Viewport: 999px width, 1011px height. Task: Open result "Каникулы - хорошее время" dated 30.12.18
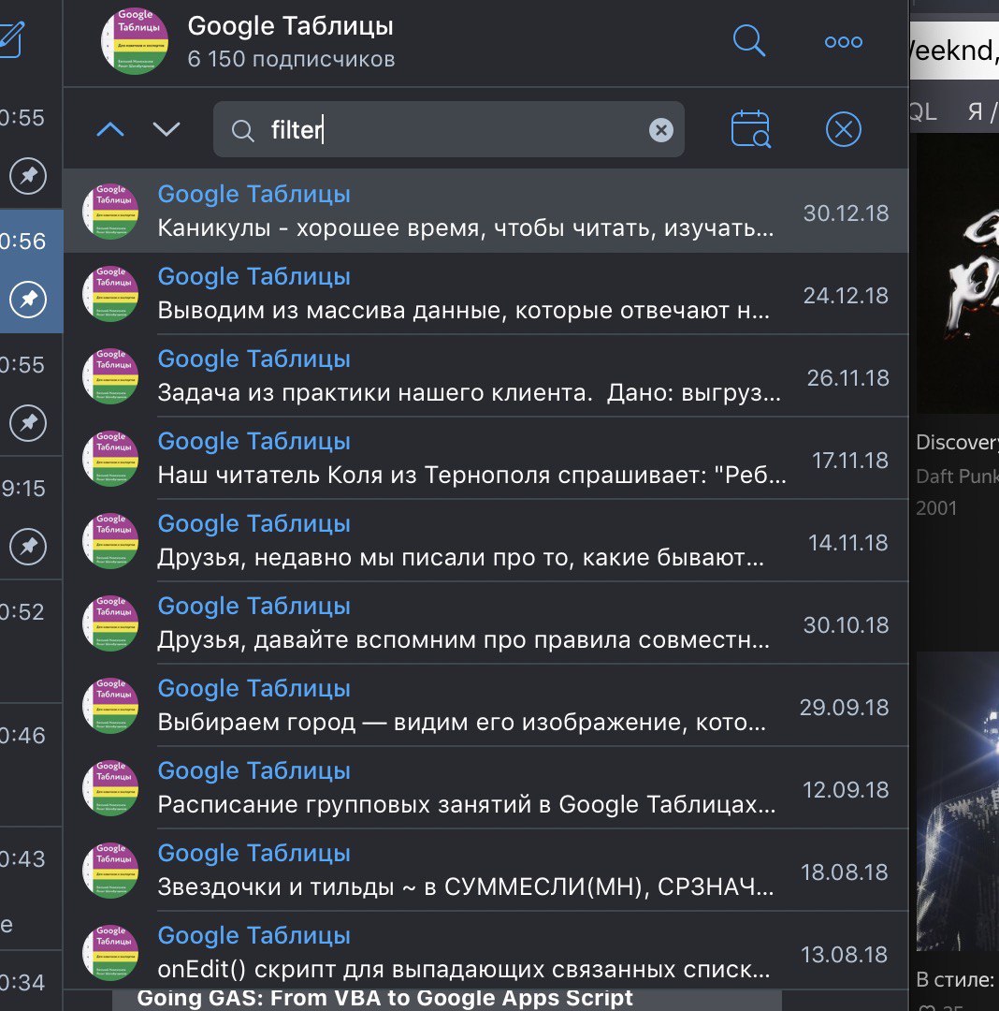[486, 211]
